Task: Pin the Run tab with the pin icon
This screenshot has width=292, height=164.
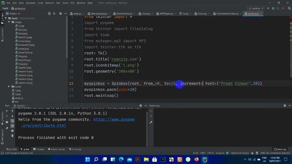Action: [x=7, y=128]
